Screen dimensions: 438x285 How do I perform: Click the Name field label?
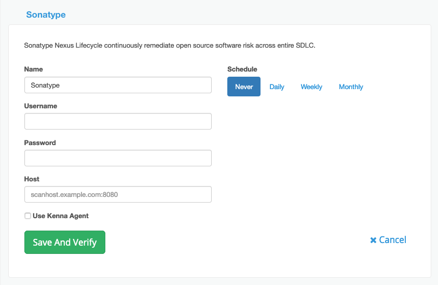[34, 69]
